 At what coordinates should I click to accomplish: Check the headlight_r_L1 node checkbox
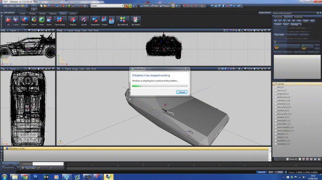tap(276, 141)
